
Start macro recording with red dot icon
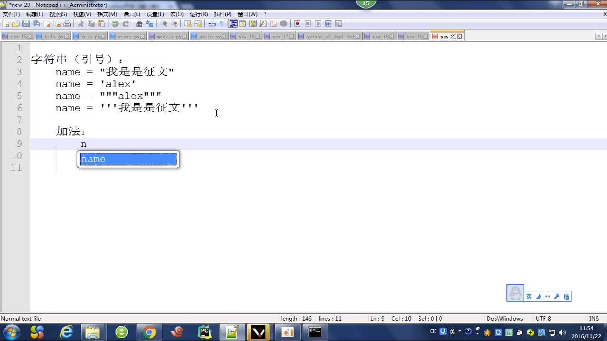[297, 24]
